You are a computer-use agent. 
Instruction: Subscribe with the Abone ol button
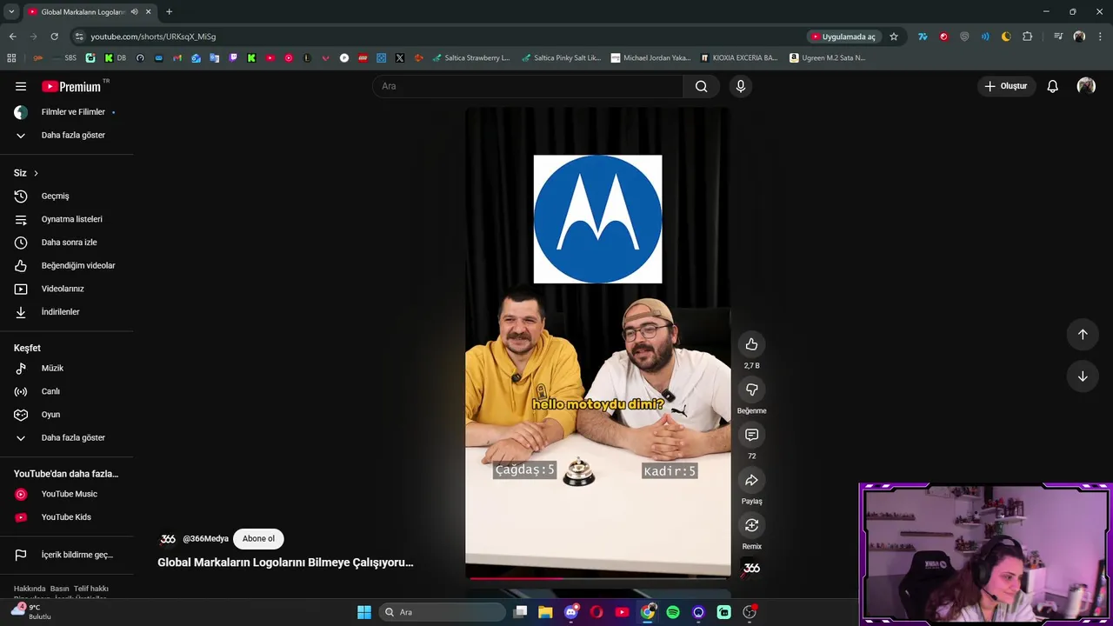click(x=258, y=539)
